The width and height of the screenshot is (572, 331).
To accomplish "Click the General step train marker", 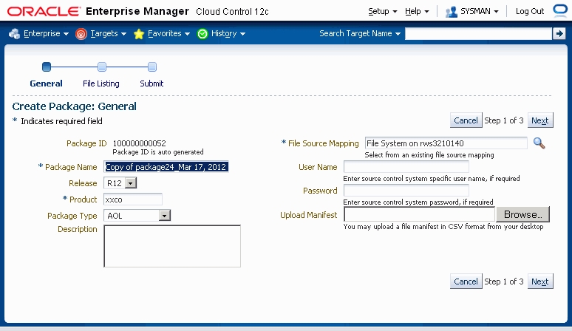I will (47, 66).
